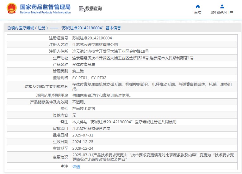
Task: Click the 型号规格 label
Action: point(60,78)
